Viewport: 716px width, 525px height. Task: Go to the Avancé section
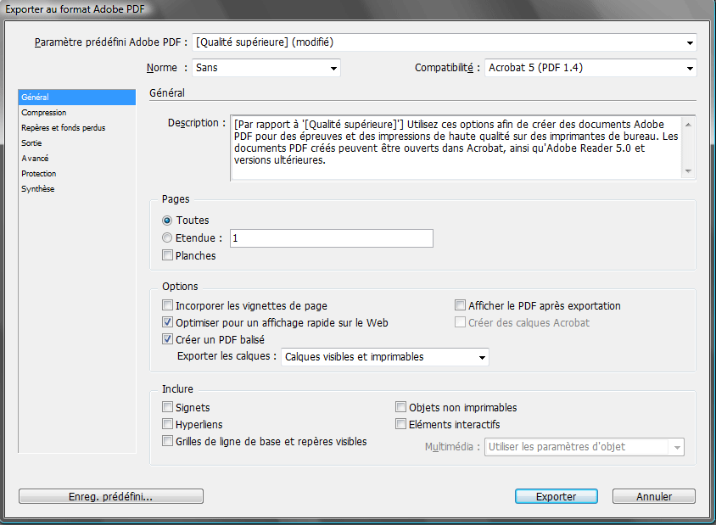point(76,159)
